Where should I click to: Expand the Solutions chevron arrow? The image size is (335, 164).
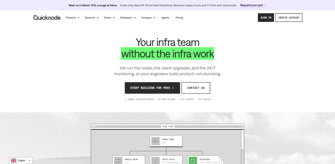point(97,18)
